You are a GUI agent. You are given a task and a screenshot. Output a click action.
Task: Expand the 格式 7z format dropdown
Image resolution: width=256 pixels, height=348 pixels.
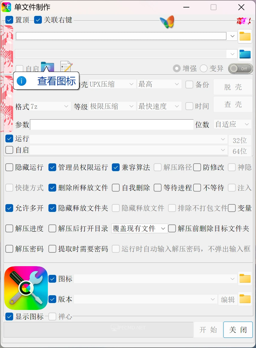click(50, 106)
